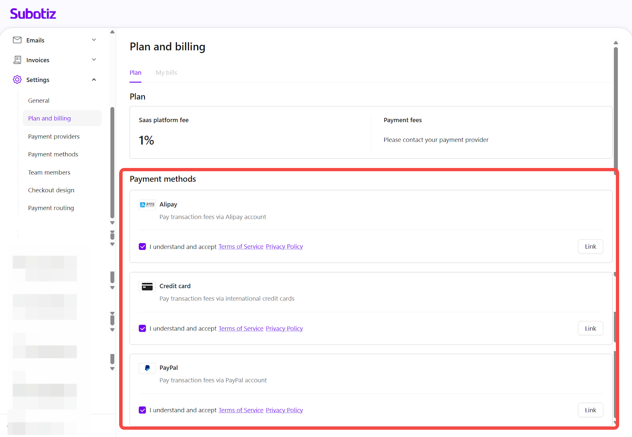632x437 pixels.
Task: Click the main page vertical scrollbar
Action: tap(615, 107)
